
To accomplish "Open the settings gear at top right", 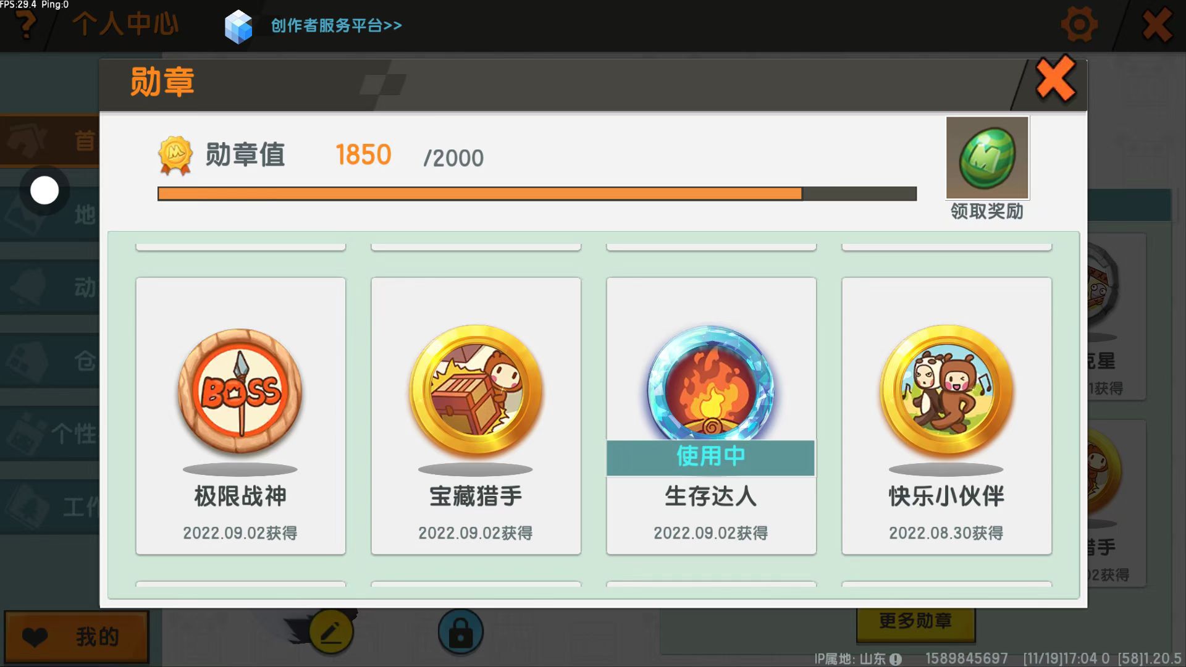I will [x=1079, y=25].
